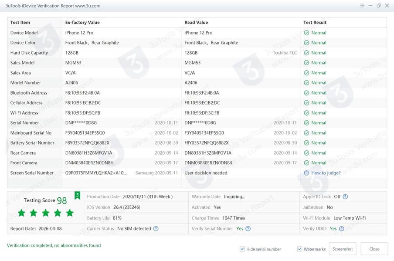The width and height of the screenshot is (394, 261).
Task: Click the help icon beside Carrier Status
Action: pos(156,229)
